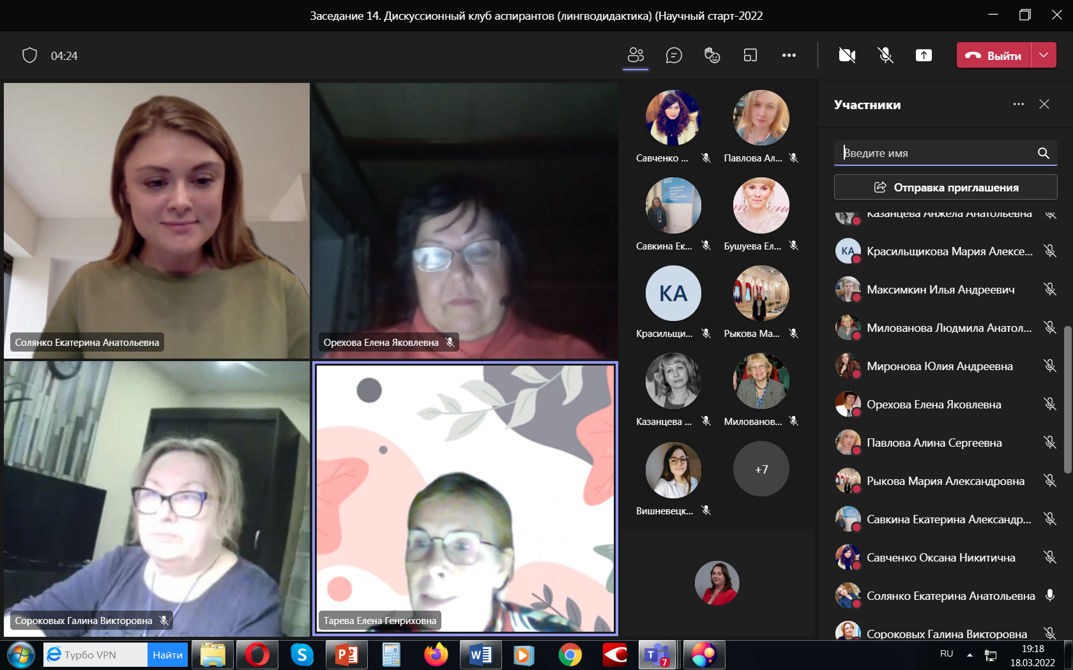Toggle microphone icon for Солянко Екатерина Анатольевна
Screen dimensions: 1073x670
1049,595
